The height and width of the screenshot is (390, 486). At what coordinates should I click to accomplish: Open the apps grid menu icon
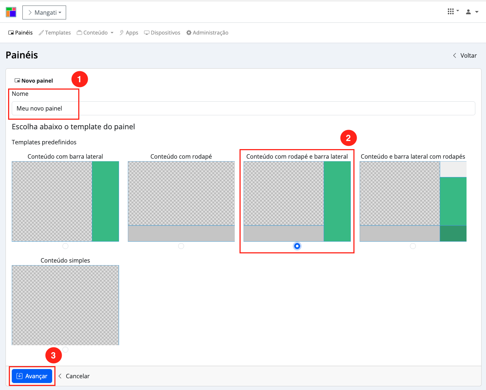pyautogui.click(x=451, y=12)
